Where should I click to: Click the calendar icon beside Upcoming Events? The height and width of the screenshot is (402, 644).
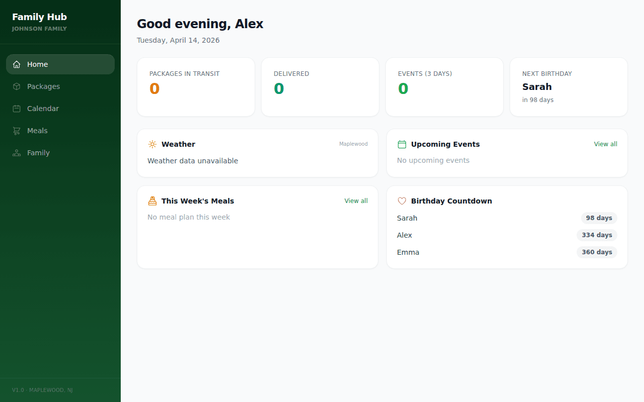coord(402,144)
